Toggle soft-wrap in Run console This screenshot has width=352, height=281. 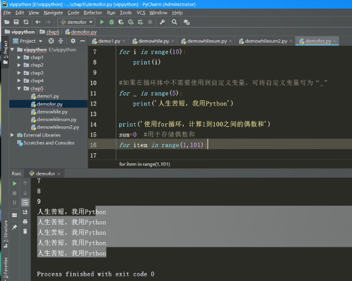tap(25, 203)
